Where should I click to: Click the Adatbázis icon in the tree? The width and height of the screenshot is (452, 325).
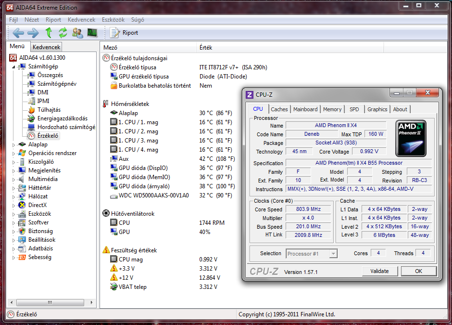click(x=22, y=248)
